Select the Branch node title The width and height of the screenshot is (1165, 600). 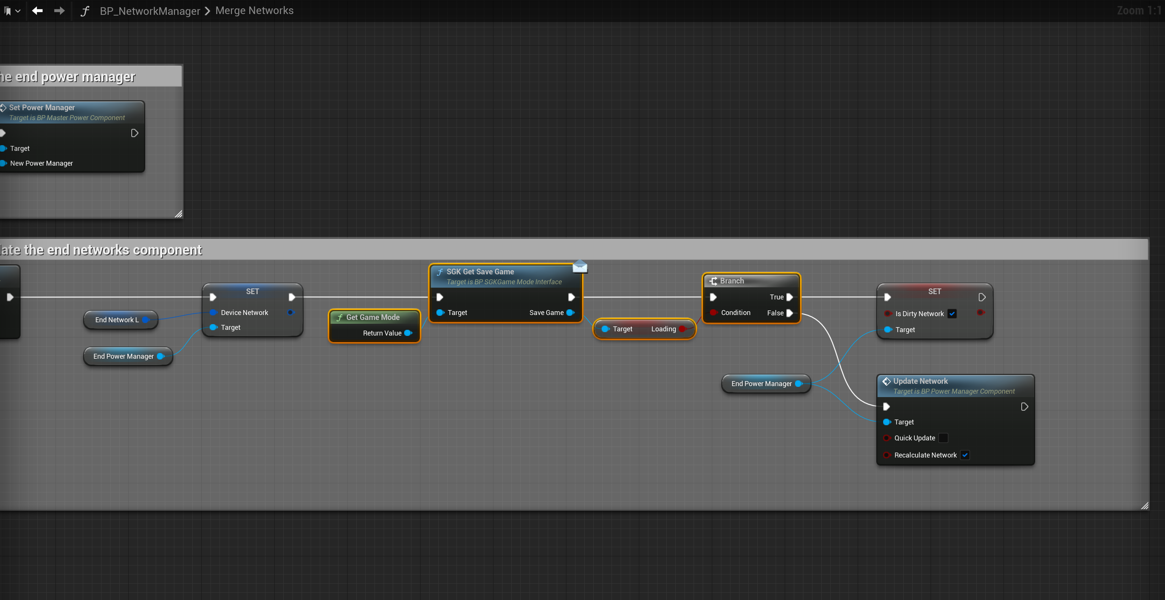(x=732, y=281)
